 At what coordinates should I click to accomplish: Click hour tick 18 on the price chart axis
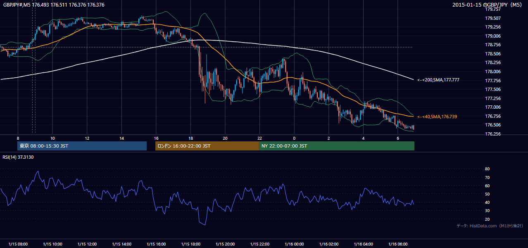[191, 138]
